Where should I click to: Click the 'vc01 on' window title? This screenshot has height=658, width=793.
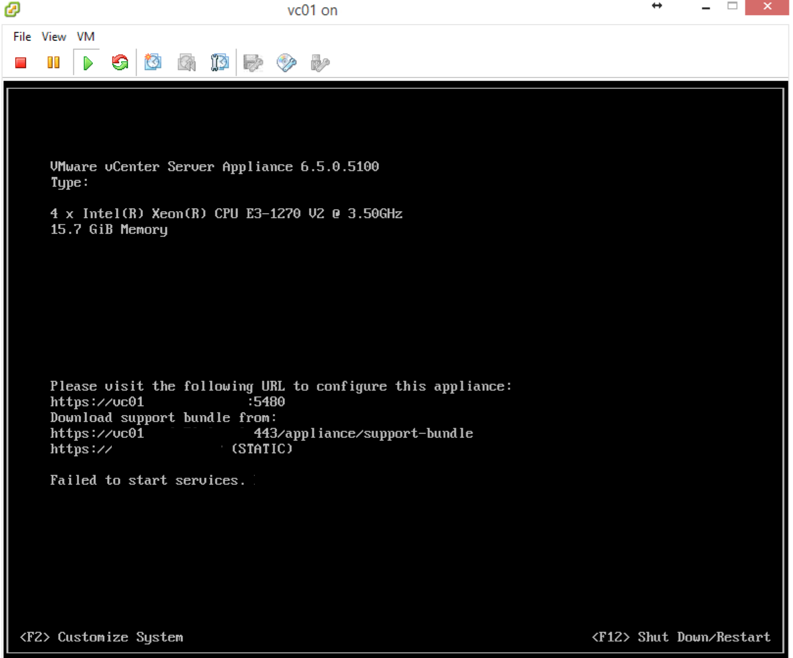point(312,10)
